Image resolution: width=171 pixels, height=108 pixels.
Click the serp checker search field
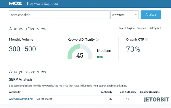click(x=59, y=15)
